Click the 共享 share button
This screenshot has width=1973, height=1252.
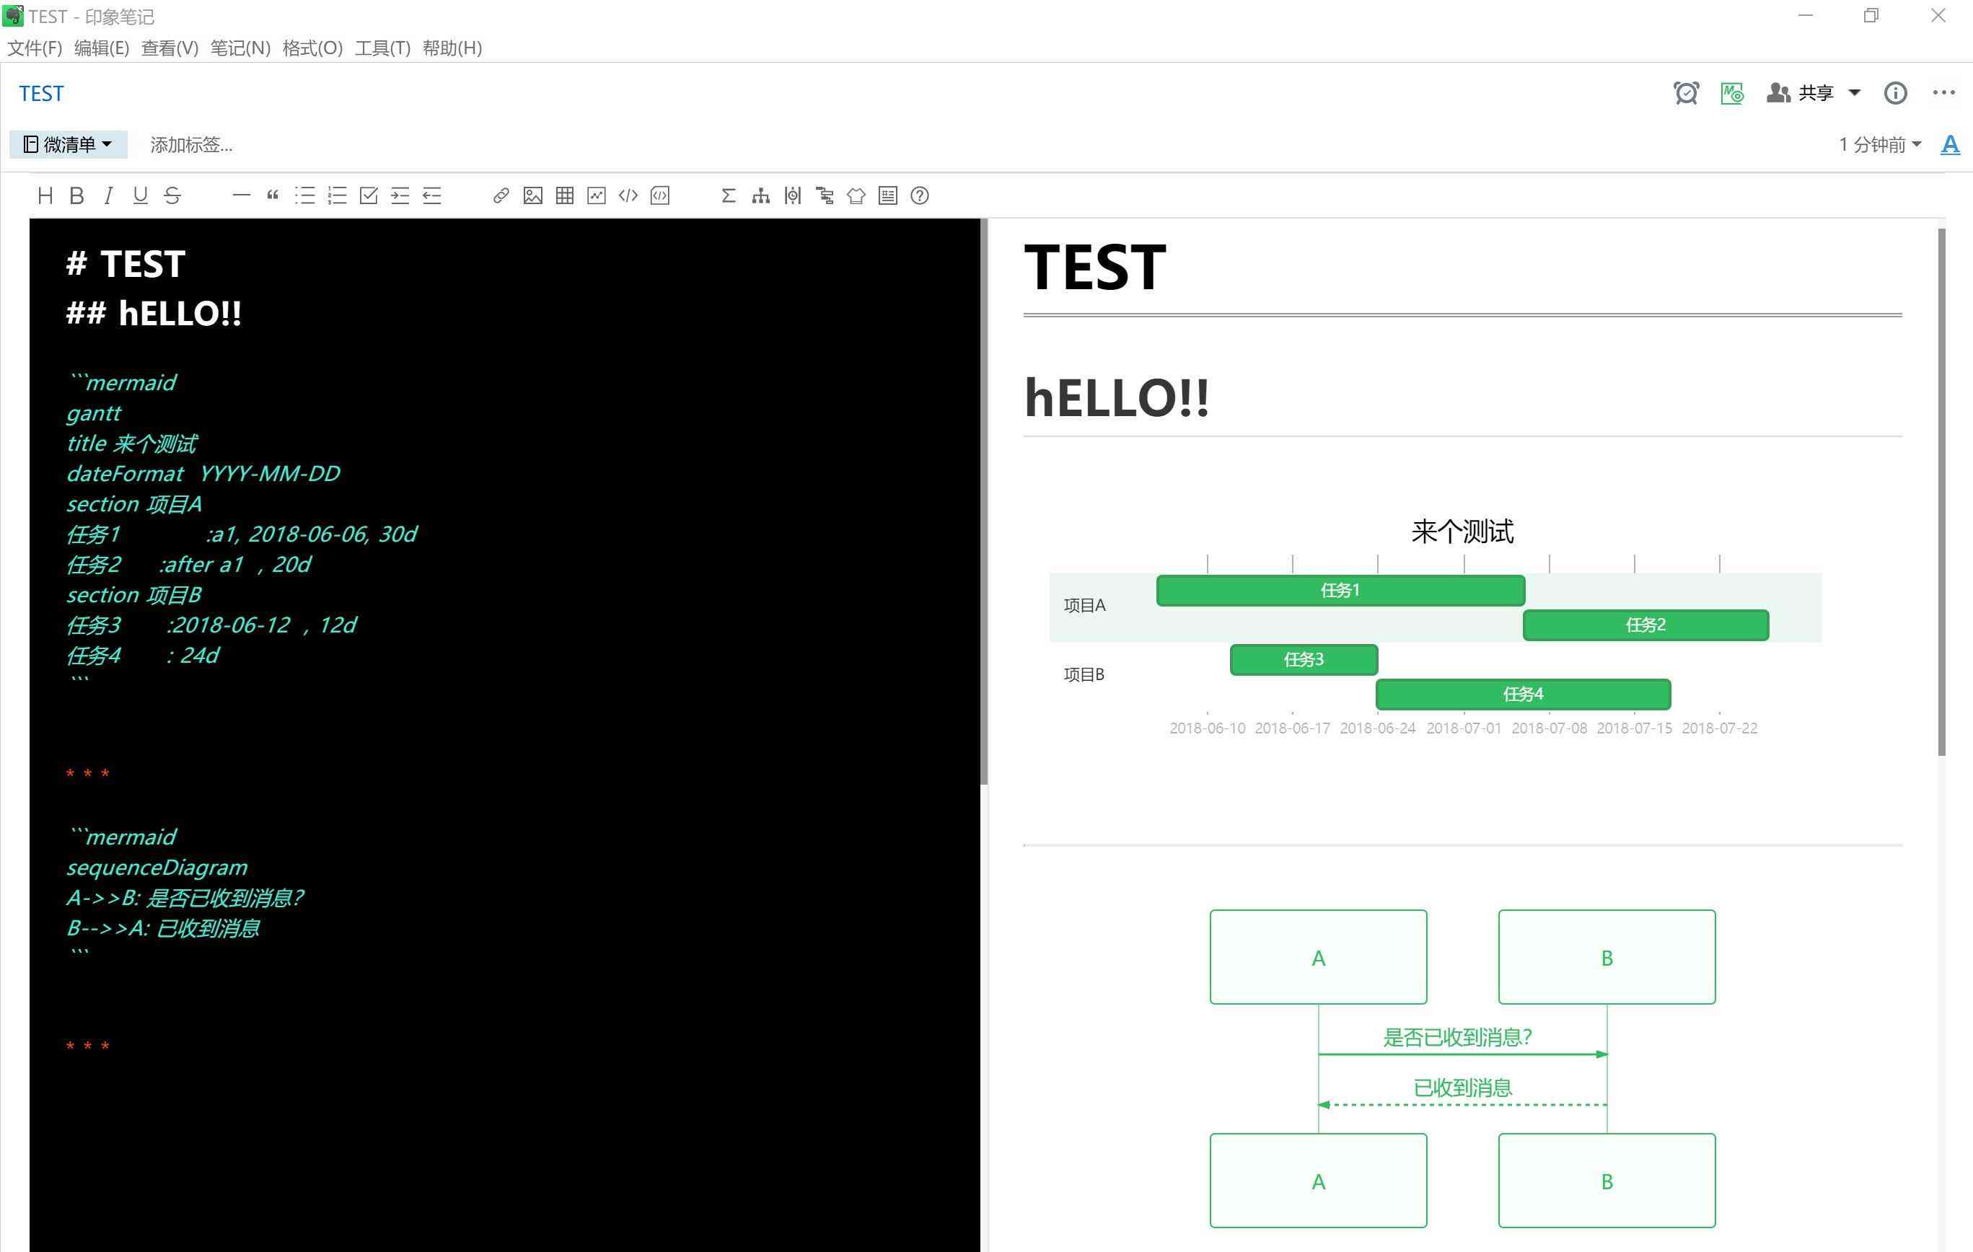[1801, 92]
